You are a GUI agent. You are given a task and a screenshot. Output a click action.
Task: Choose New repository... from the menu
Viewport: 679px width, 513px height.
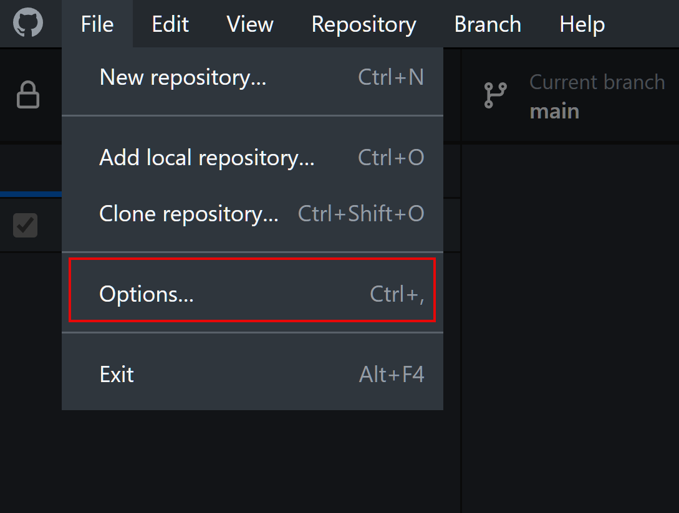click(x=253, y=77)
